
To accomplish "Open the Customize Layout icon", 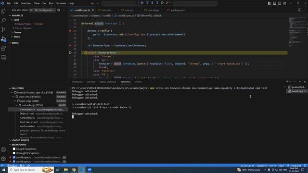I will click(284, 3).
